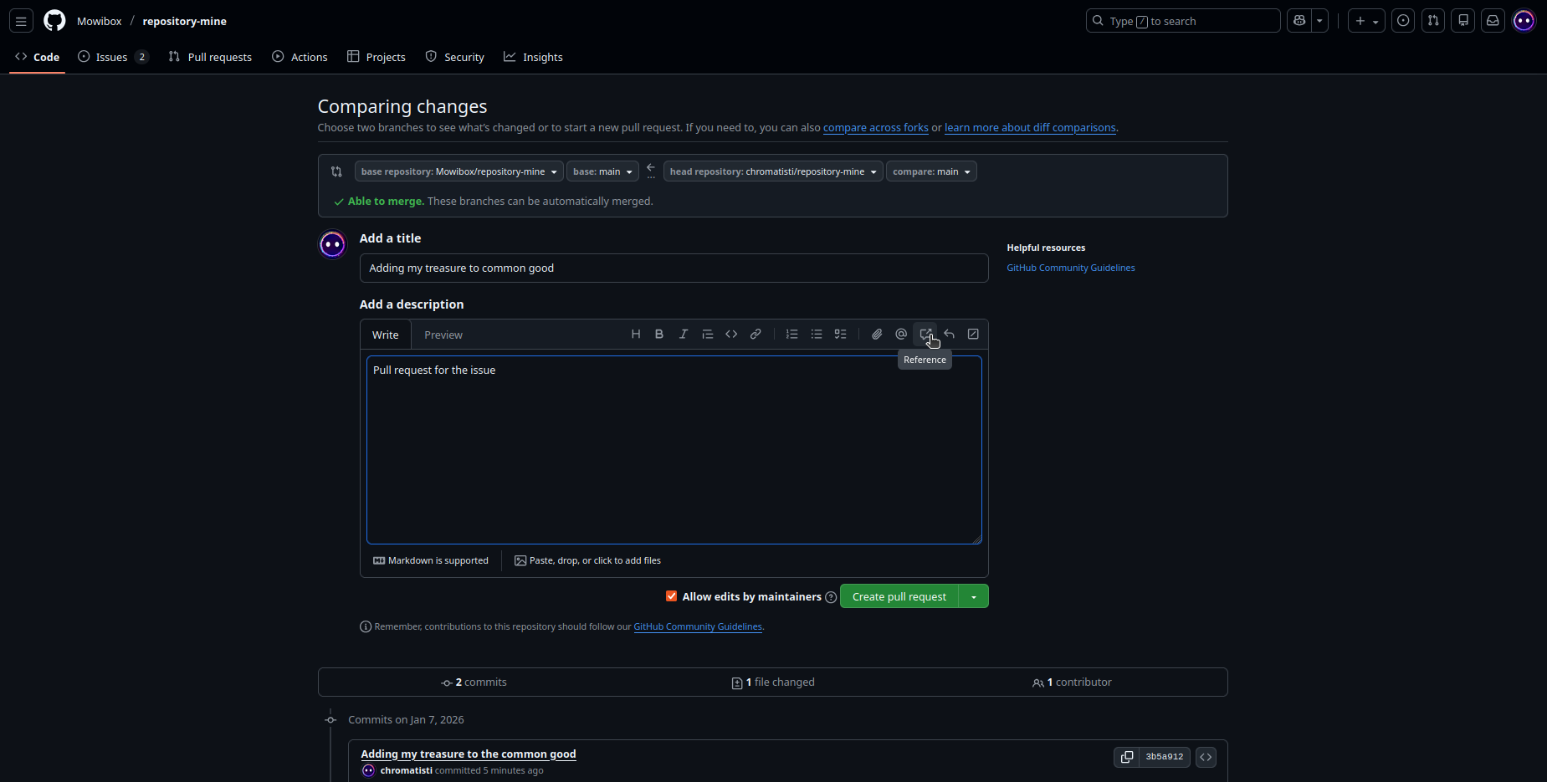
Task: Open the head repository dropdown
Action: tap(773, 171)
